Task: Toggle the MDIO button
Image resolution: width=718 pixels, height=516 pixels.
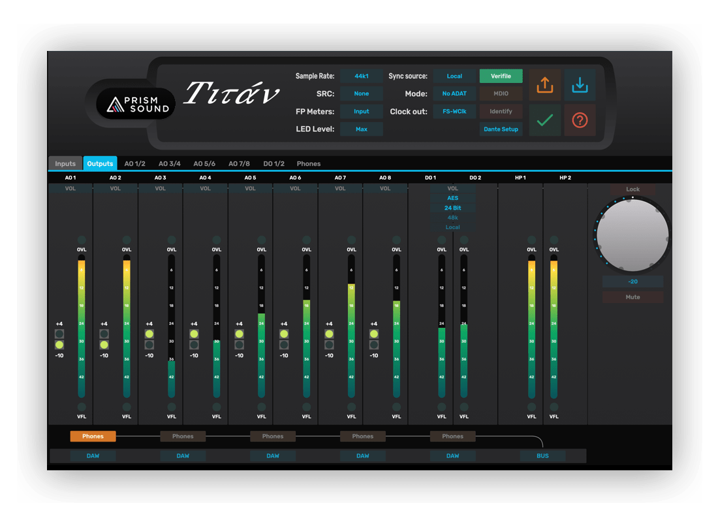Action: click(501, 93)
